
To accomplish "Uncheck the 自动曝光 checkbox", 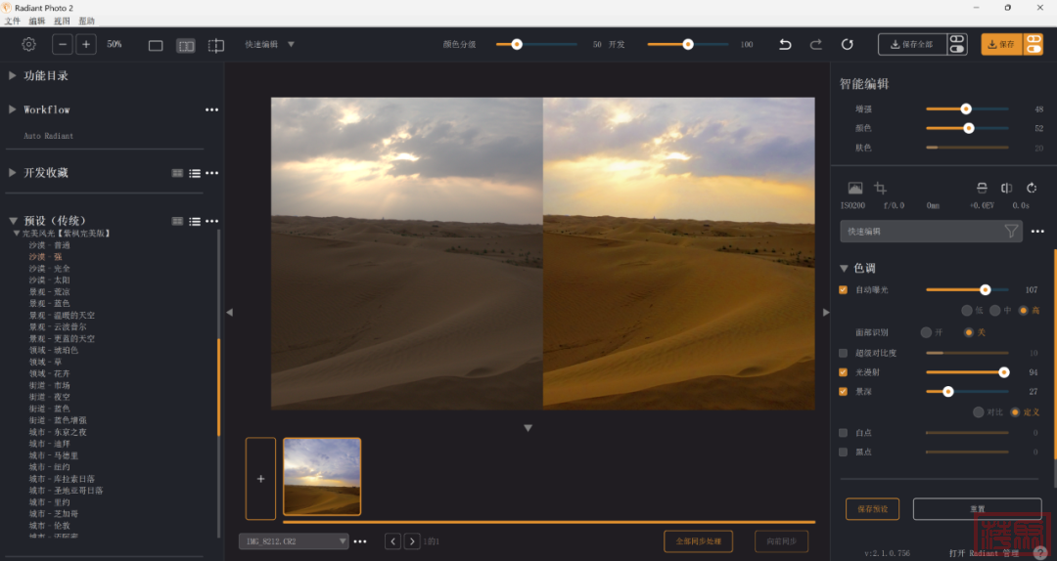I will (844, 290).
